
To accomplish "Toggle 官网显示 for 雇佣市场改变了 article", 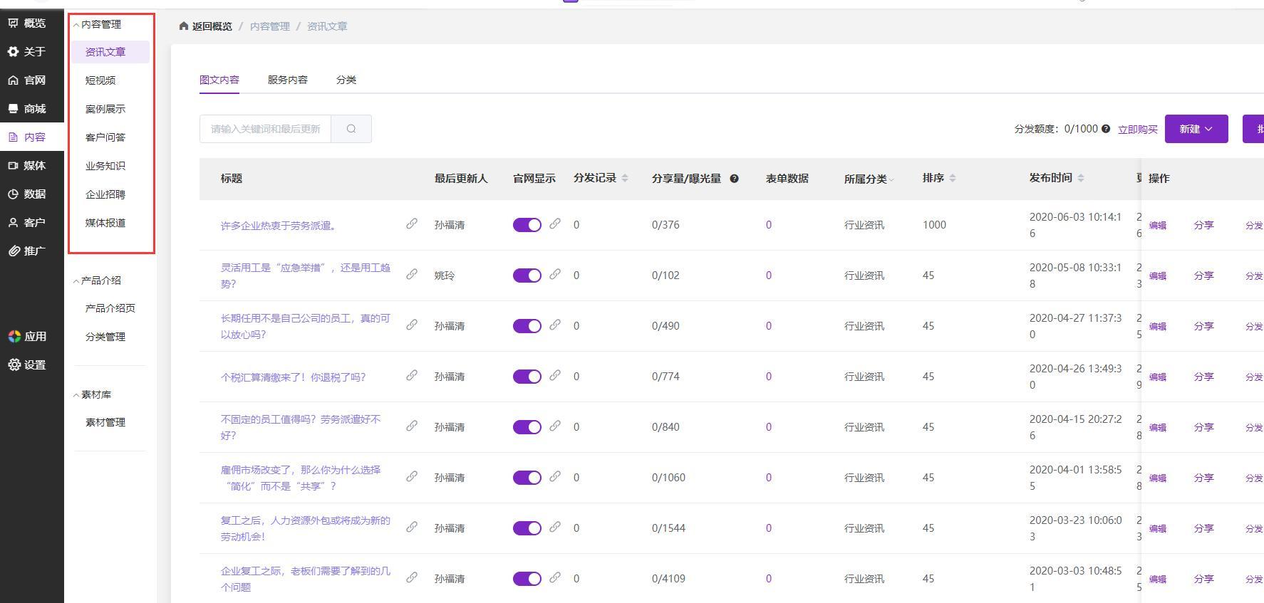I will tap(527, 478).
